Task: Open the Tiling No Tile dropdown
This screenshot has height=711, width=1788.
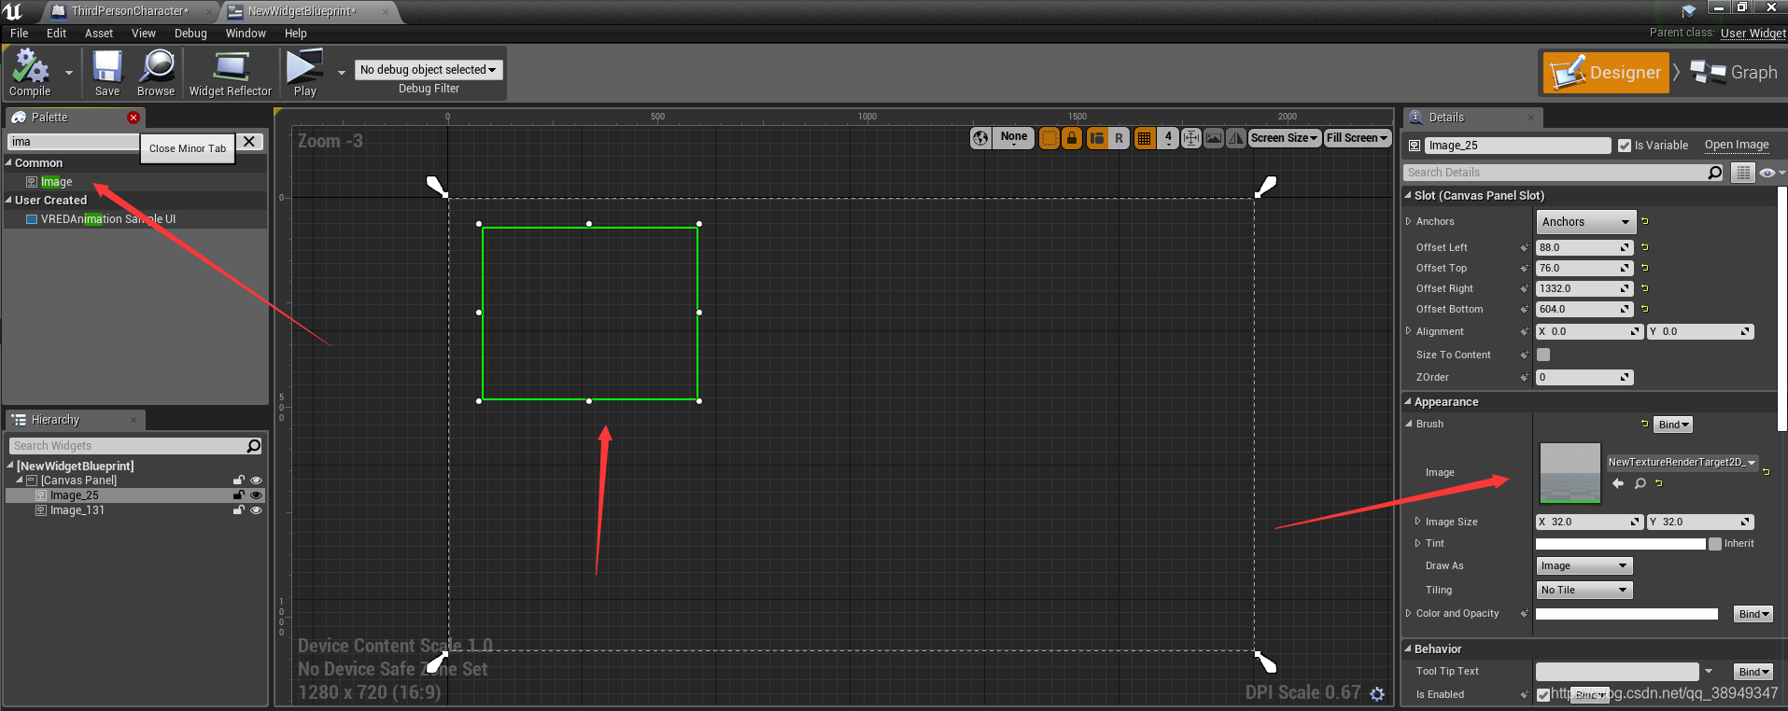Action: [1584, 590]
